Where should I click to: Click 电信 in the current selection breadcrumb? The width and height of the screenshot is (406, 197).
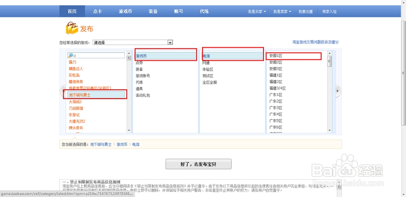click(x=136, y=145)
